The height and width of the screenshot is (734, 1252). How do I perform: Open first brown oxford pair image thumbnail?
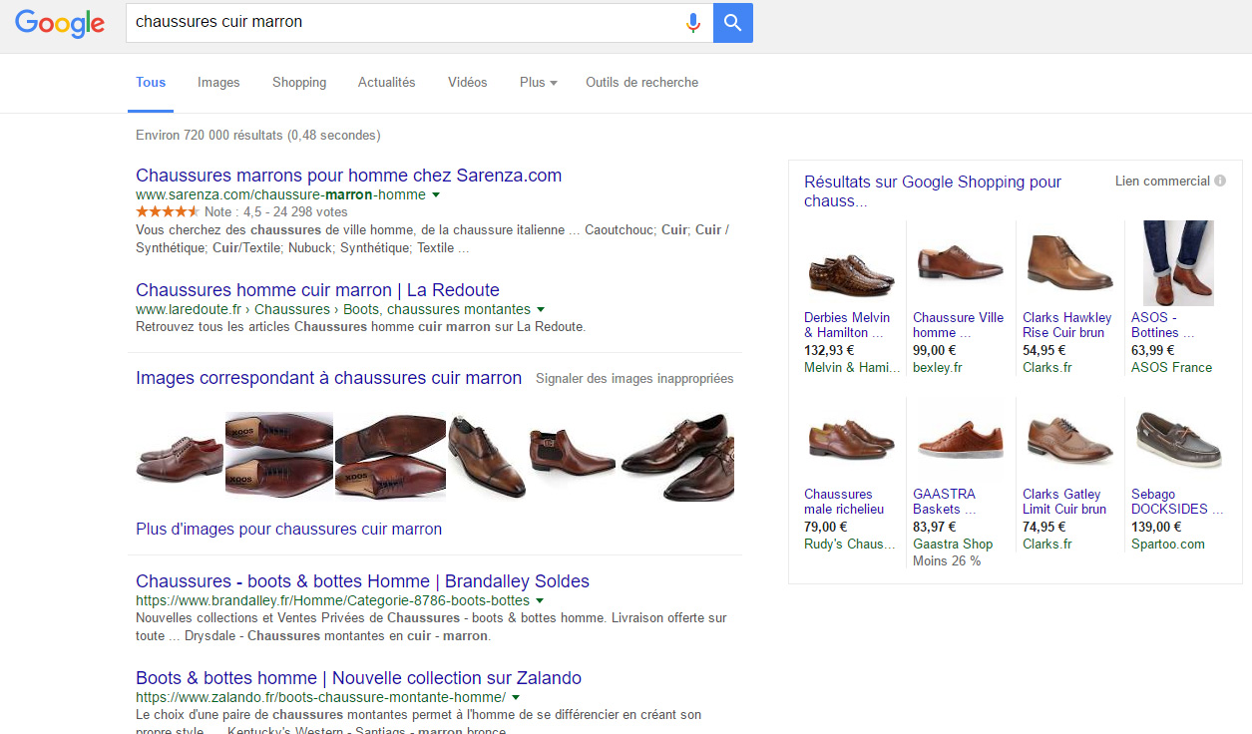point(180,456)
